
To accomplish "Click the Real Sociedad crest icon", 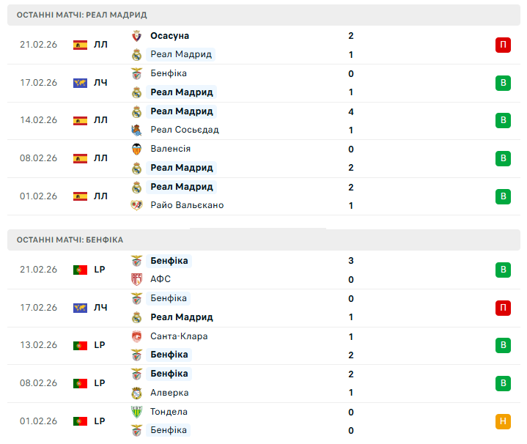I will tap(136, 130).
